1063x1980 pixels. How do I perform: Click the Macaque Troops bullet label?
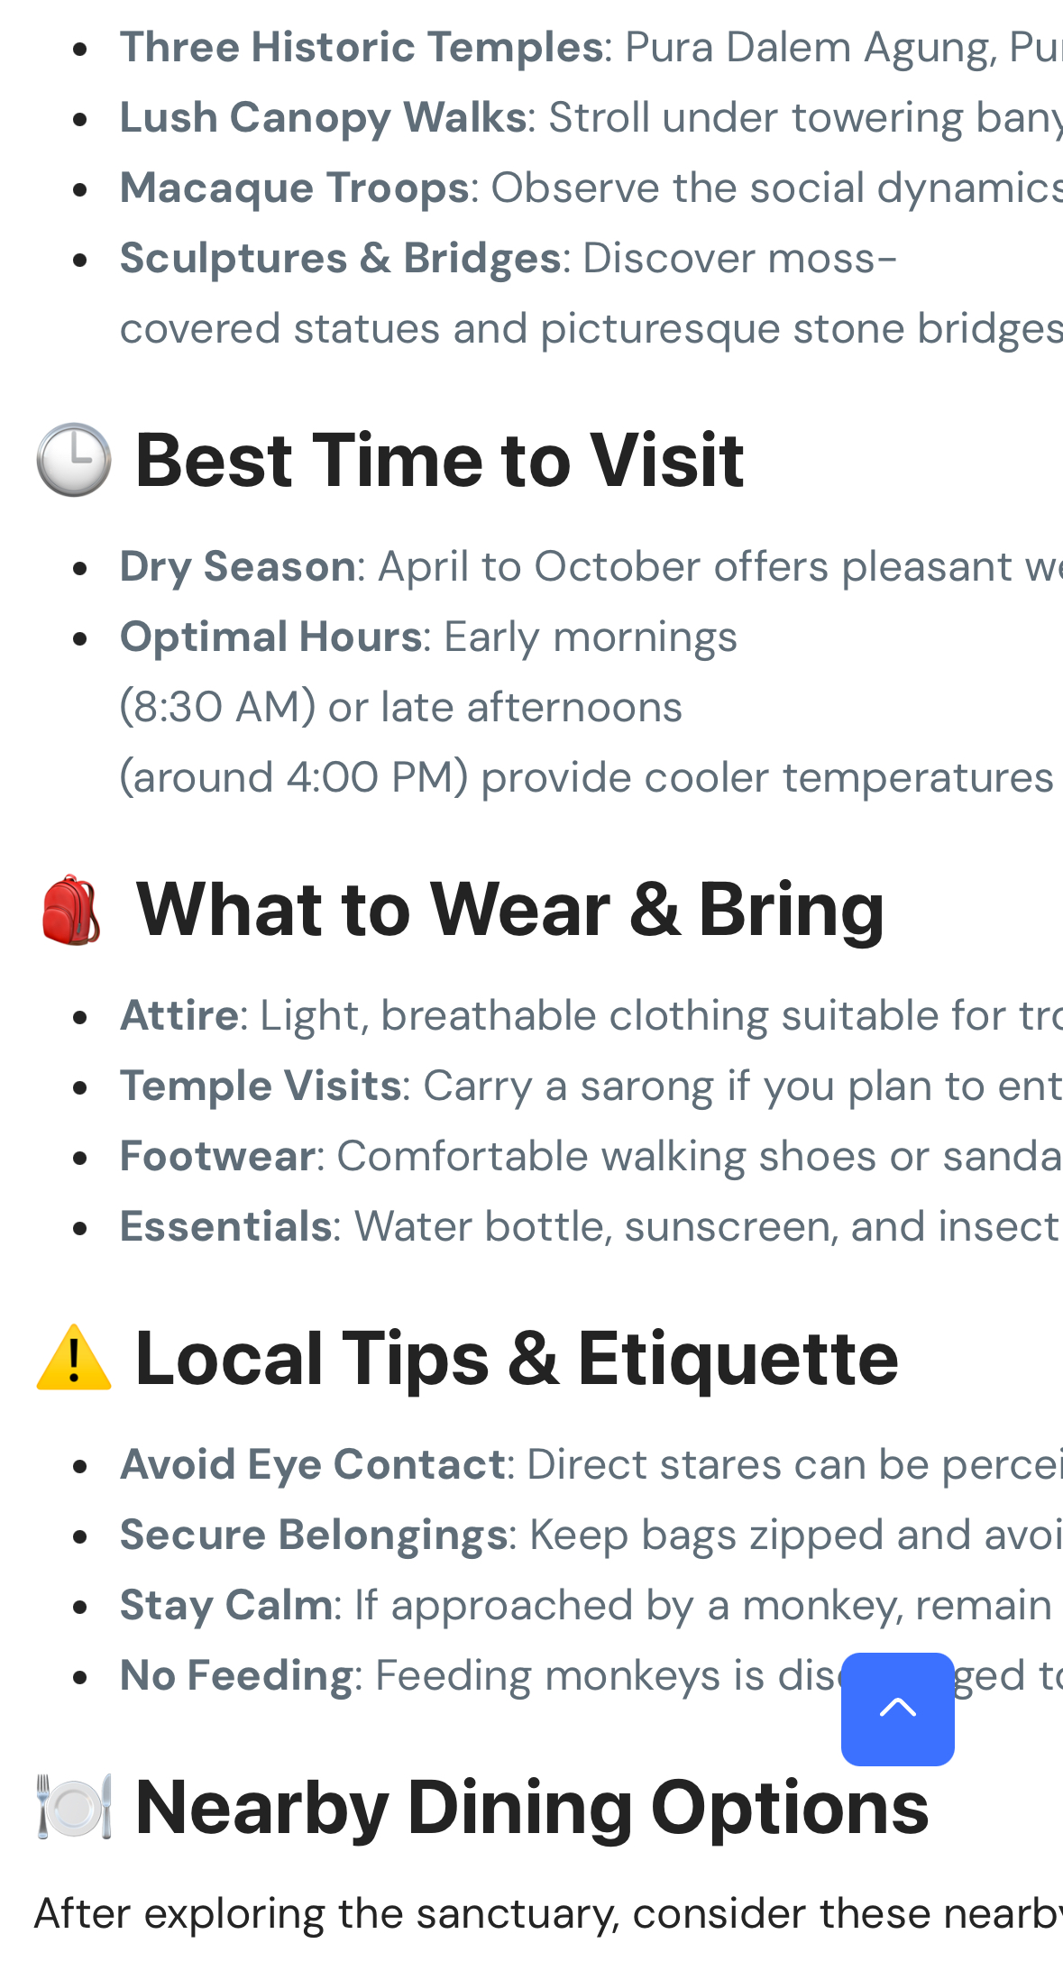pyautogui.click(x=294, y=188)
